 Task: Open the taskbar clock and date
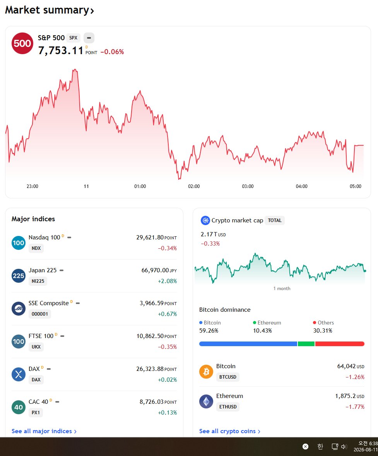point(366,446)
